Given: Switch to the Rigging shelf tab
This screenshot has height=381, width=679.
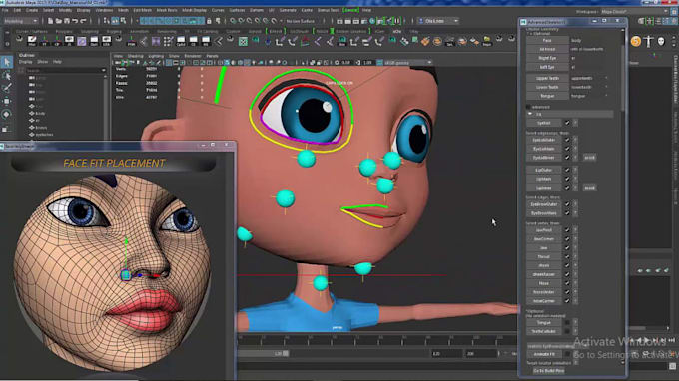Looking at the screenshot, I should [x=114, y=32].
